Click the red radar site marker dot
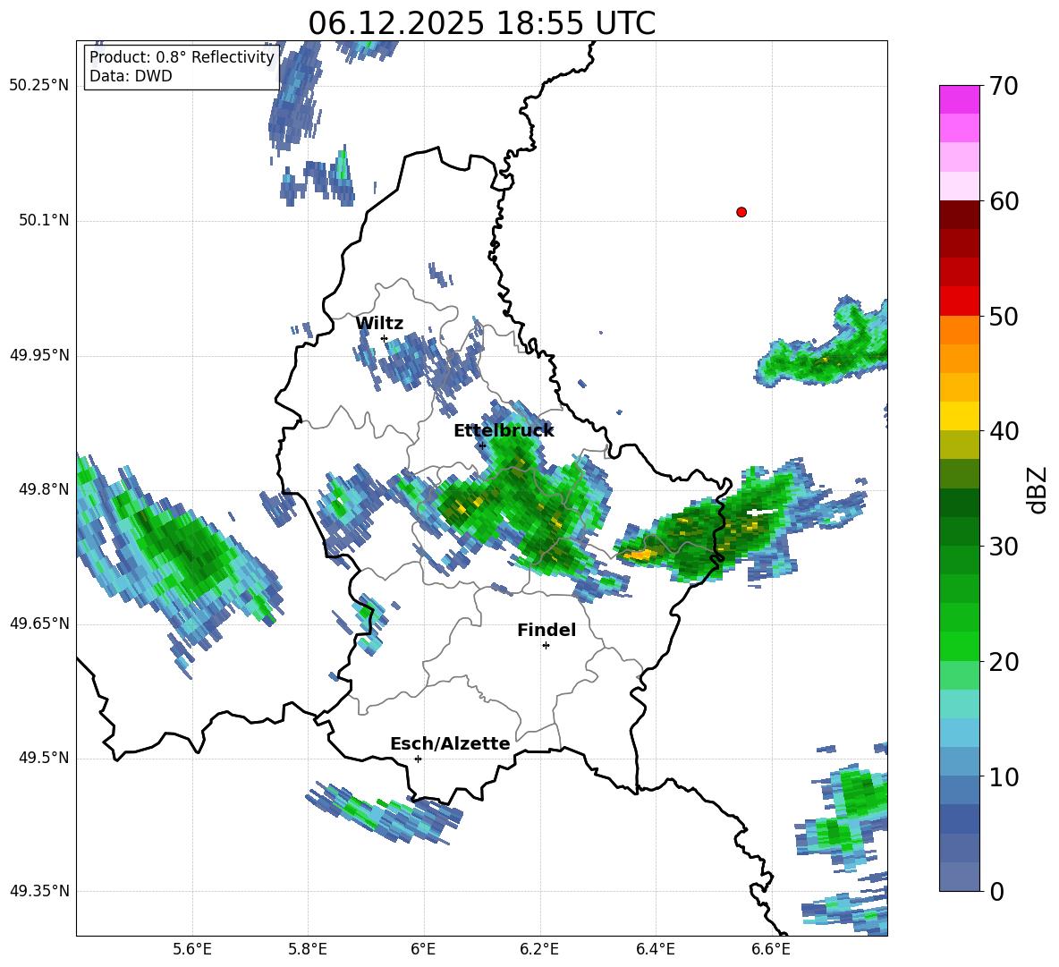The image size is (1059, 967). (741, 212)
